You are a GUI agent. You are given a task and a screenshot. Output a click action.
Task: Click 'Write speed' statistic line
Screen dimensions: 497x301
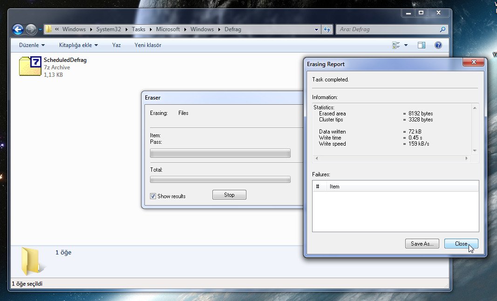(374, 144)
